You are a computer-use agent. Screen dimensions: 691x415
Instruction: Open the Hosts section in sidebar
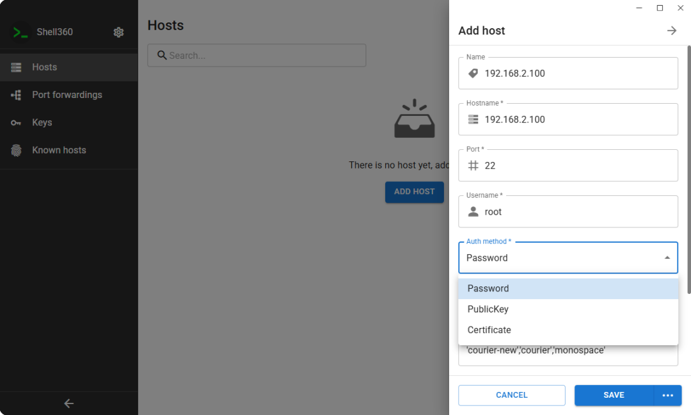pyautogui.click(x=45, y=67)
